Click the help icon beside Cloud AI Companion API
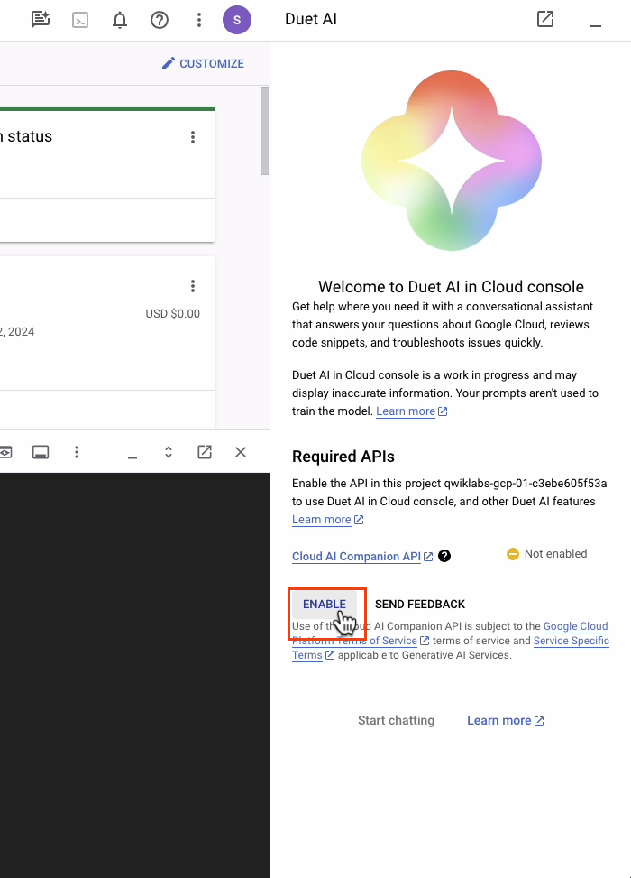The width and height of the screenshot is (631, 878). (444, 557)
